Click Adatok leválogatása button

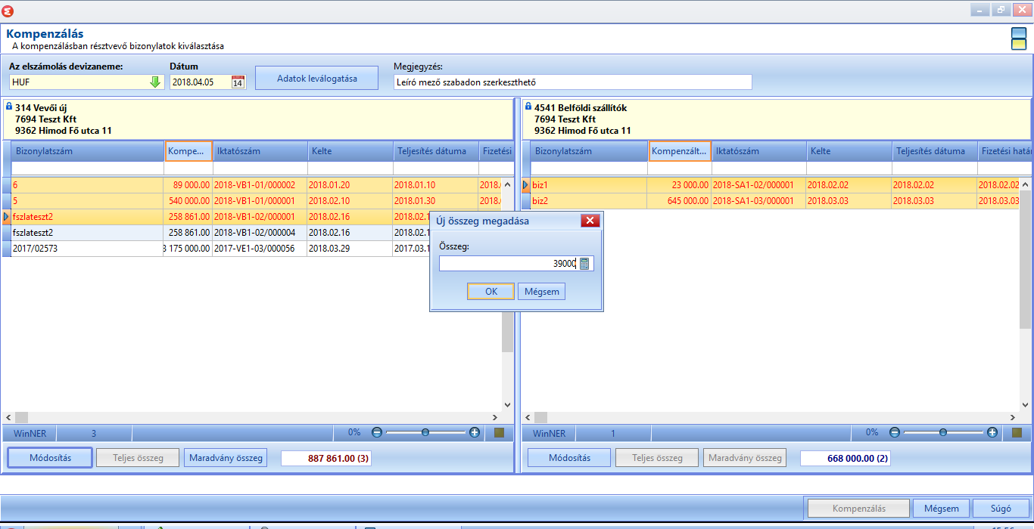tap(317, 79)
